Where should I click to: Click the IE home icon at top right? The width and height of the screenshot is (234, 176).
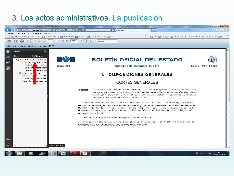tap(218, 30)
